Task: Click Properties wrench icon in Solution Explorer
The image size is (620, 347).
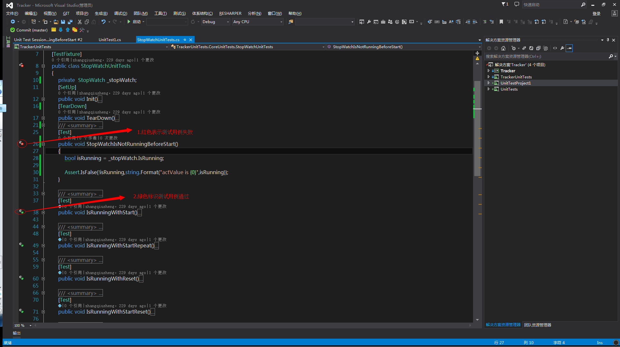Action: pyautogui.click(x=562, y=48)
